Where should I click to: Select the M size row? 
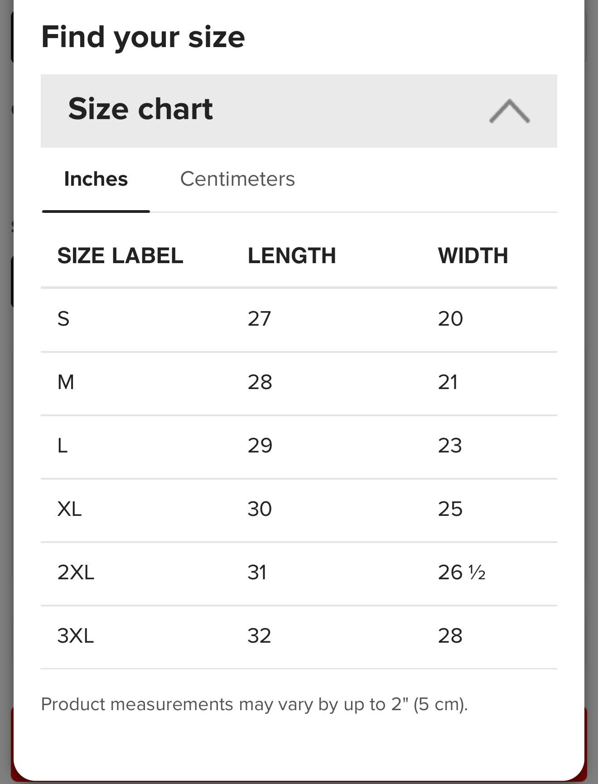[299, 383]
